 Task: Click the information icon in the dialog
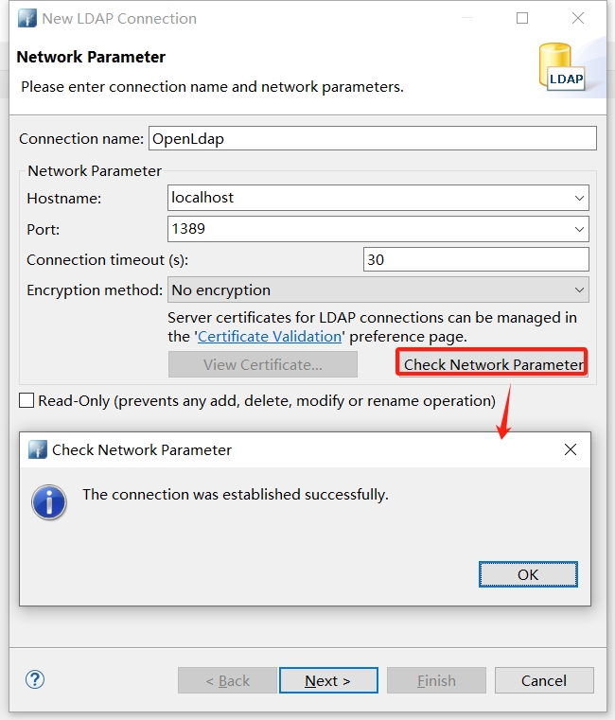pyautogui.click(x=49, y=501)
